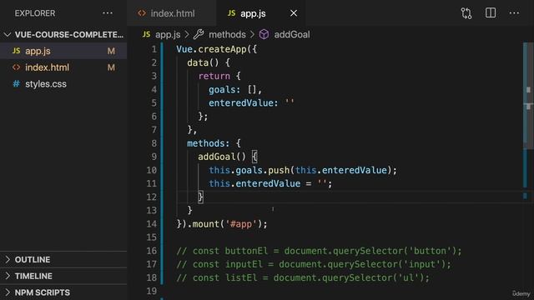Open the Explorer more actions ellipsis

click(x=108, y=13)
